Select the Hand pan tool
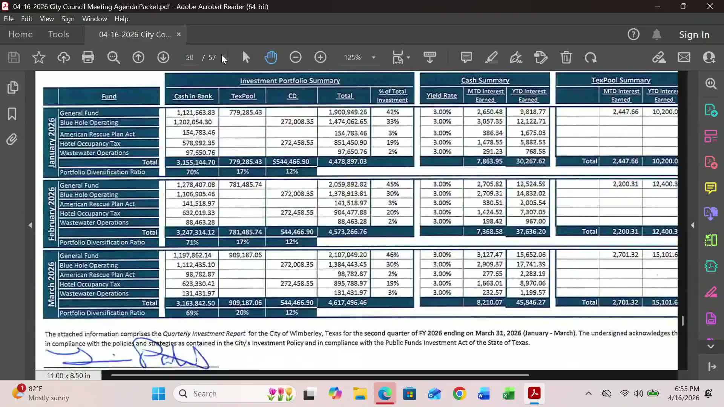Image resolution: width=724 pixels, height=407 pixels. (x=271, y=57)
